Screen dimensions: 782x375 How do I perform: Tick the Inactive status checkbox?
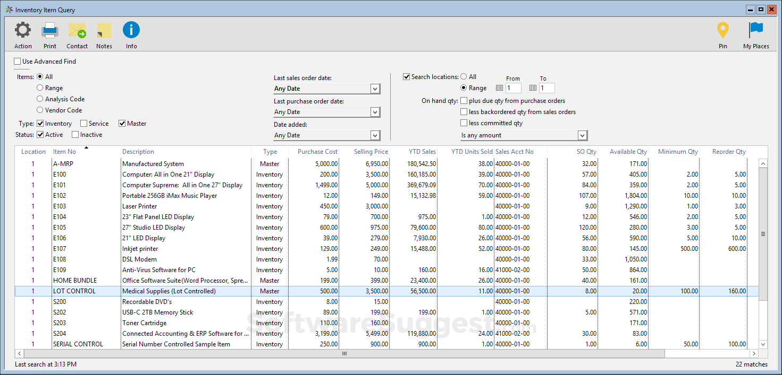point(75,135)
